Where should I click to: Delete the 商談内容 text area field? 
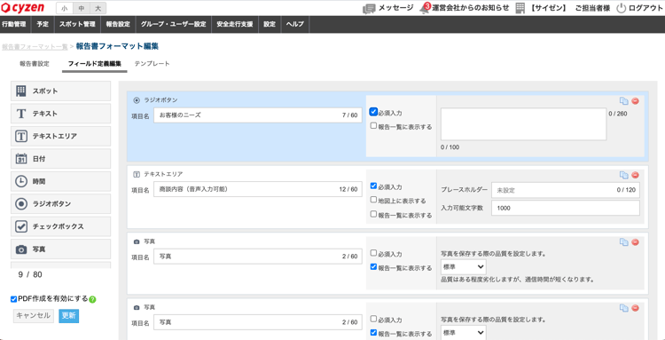pyautogui.click(x=635, y=175)
